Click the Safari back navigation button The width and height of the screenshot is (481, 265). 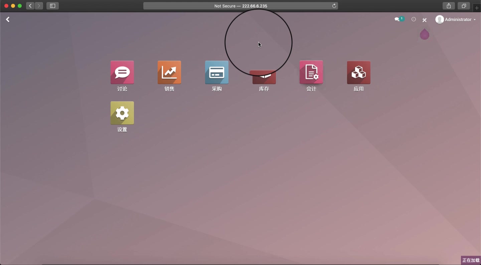[30, 6]
